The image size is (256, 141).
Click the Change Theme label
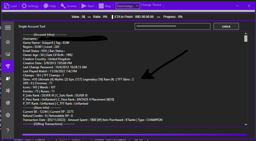click(x=151, y=5)
